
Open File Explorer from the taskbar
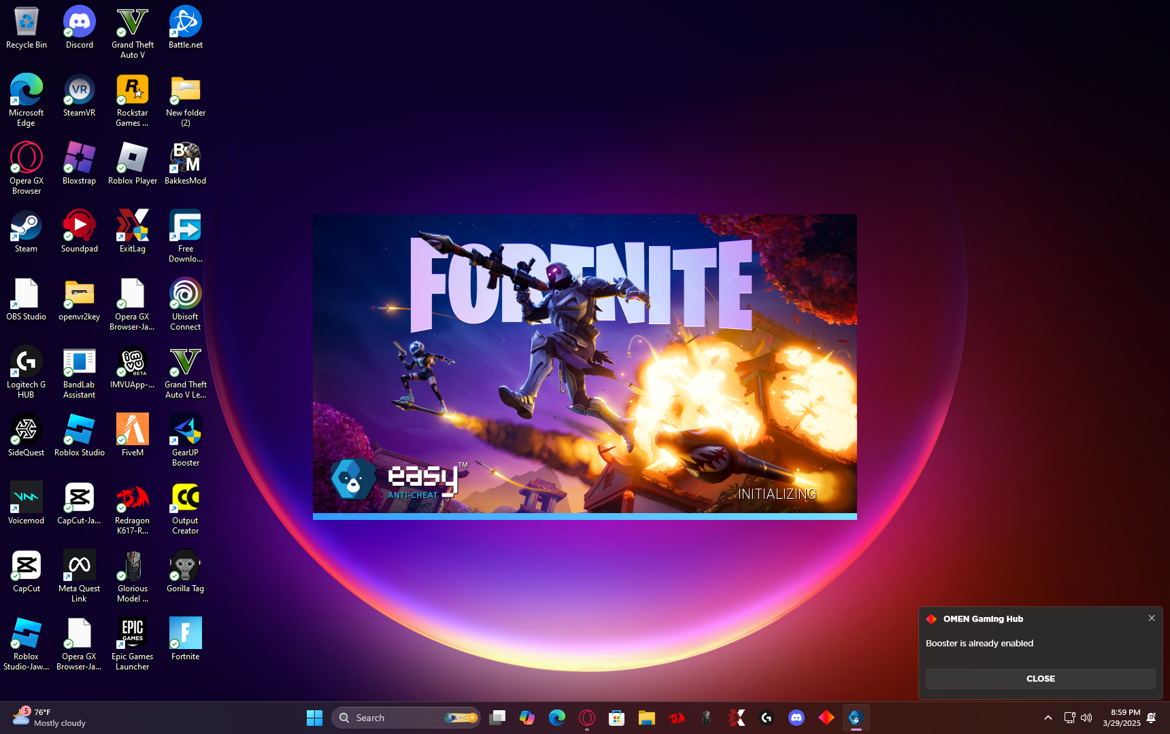coord(647,718)
